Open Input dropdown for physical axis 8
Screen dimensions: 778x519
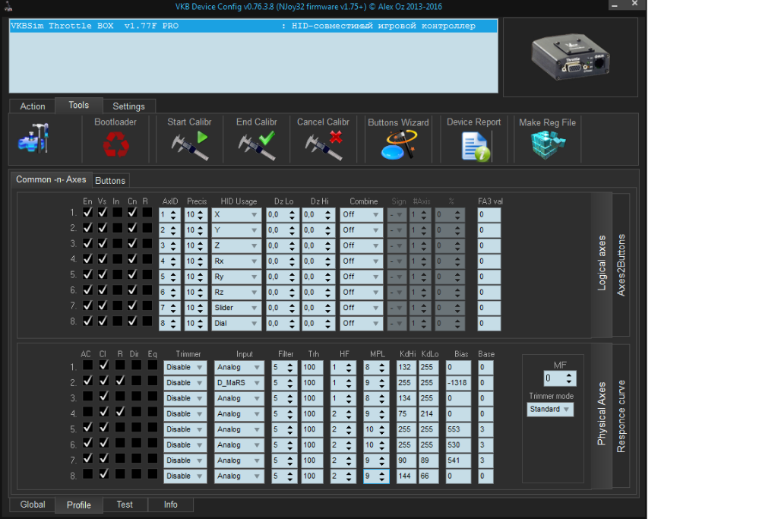[x=239, y=476]
